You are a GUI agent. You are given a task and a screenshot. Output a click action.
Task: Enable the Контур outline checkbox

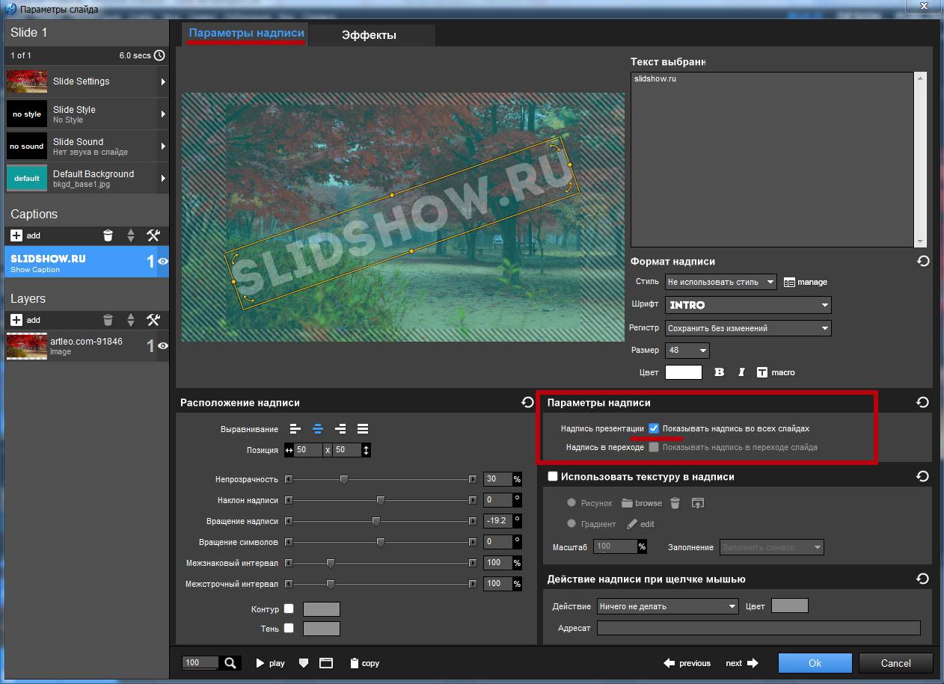click(x=289, y=609)
